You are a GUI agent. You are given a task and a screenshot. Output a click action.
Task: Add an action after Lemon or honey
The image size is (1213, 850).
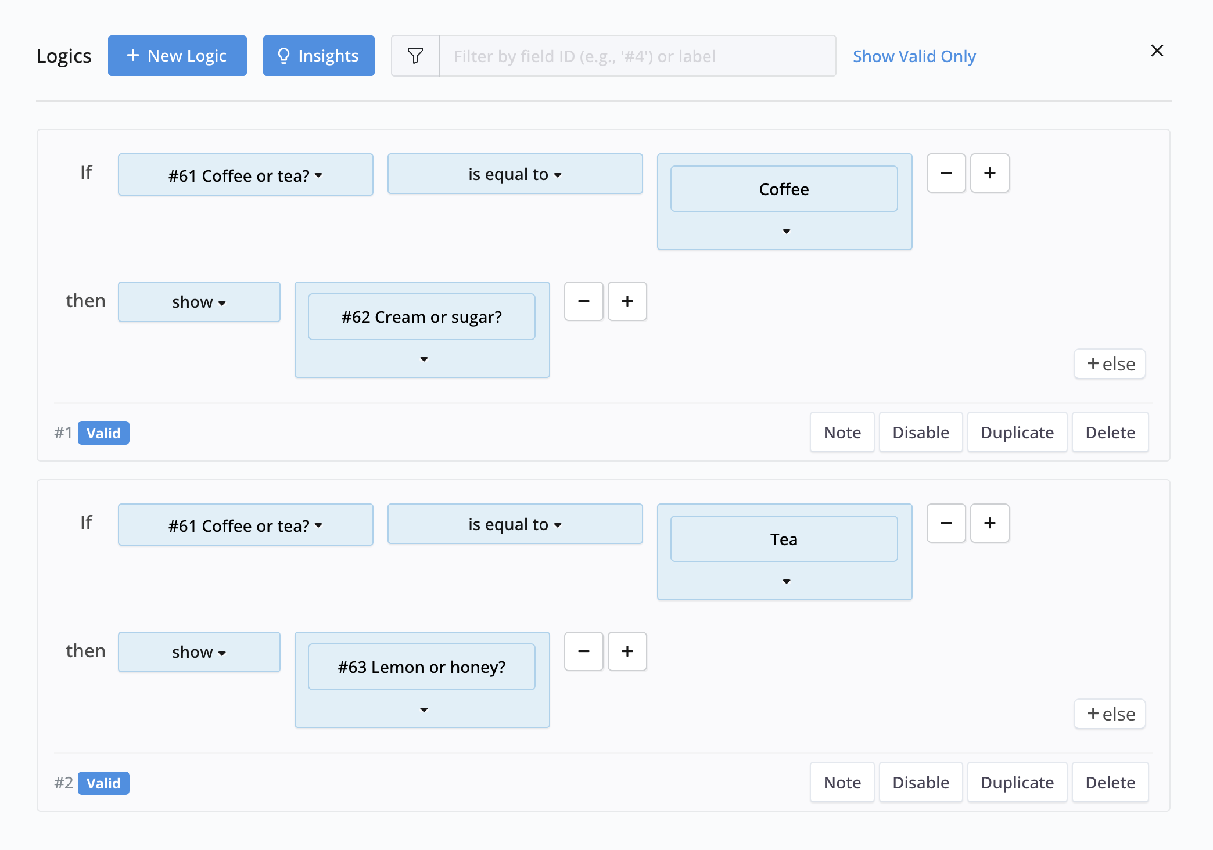coord(627,651)
